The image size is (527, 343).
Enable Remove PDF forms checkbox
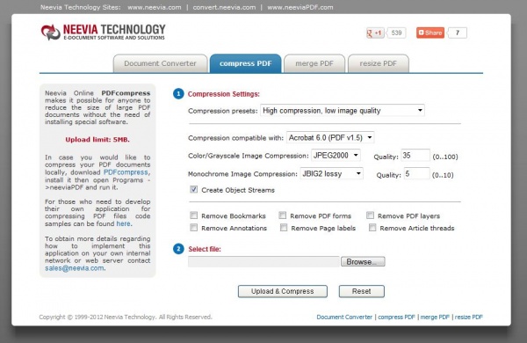pos(282,215)
